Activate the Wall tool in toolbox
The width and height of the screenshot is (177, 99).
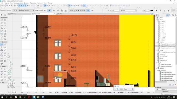tap(2, 20)
